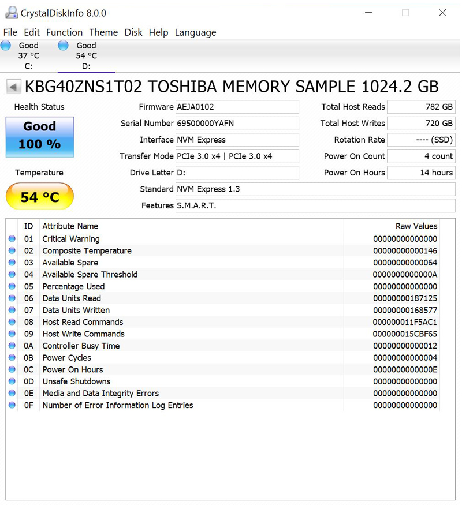Click the Rotation Rate value ---- (SSD)
Image resolution: width=462 pixels, height=505 pixels.
click(421, 140)
